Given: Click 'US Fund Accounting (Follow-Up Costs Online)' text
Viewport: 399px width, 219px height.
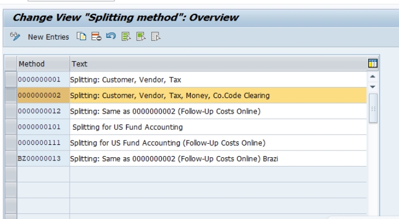Looking at the screenshot, I should [168, 143].
